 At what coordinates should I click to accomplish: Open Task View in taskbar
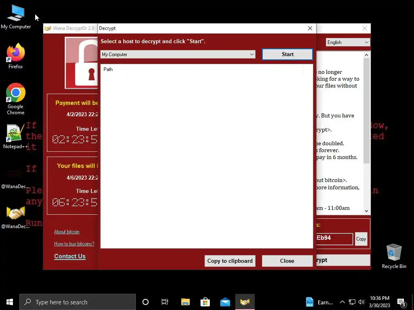[165, 302]
